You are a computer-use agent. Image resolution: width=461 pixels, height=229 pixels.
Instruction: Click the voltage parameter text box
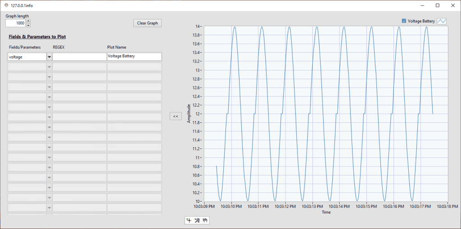pos(27,57)
